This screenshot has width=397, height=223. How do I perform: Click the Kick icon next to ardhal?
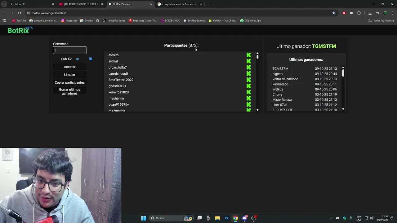[x=248, y=61]
